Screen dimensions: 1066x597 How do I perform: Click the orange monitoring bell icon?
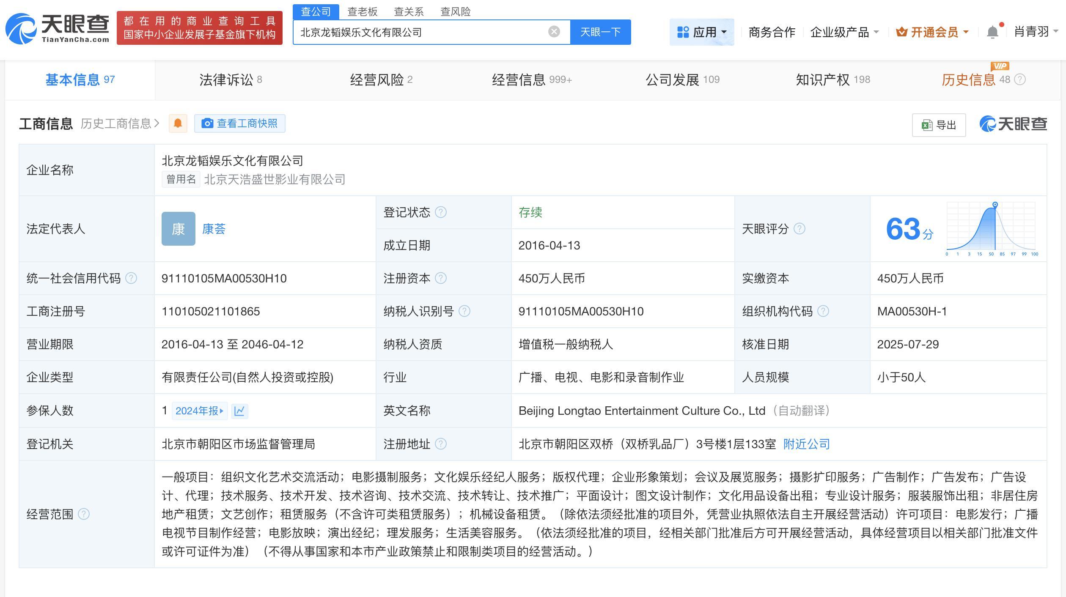click(178, 123)
